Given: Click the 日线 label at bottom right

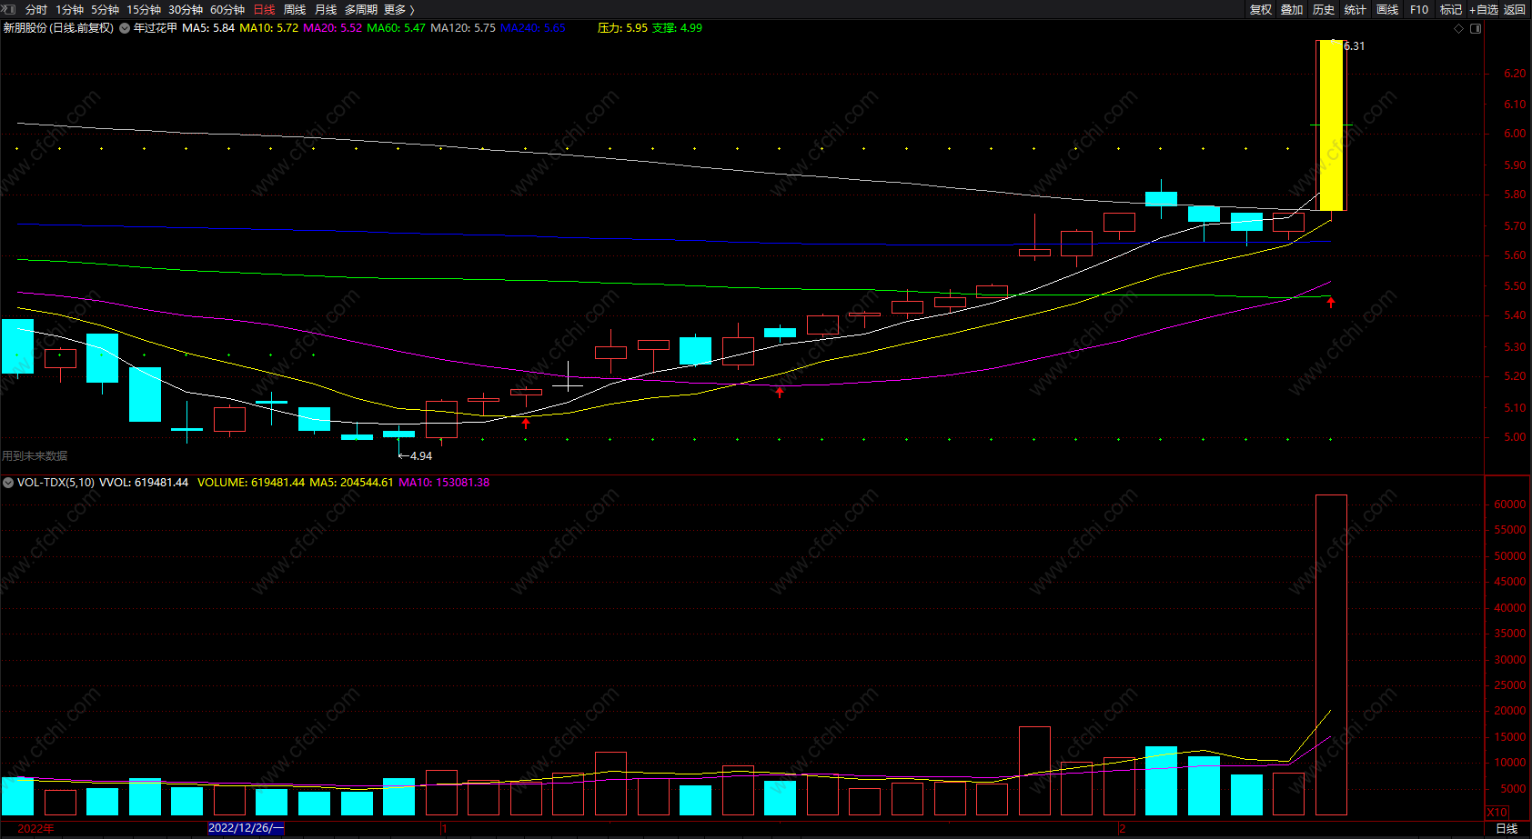Looking at the screenshot, I should (x=1507, y=828).
